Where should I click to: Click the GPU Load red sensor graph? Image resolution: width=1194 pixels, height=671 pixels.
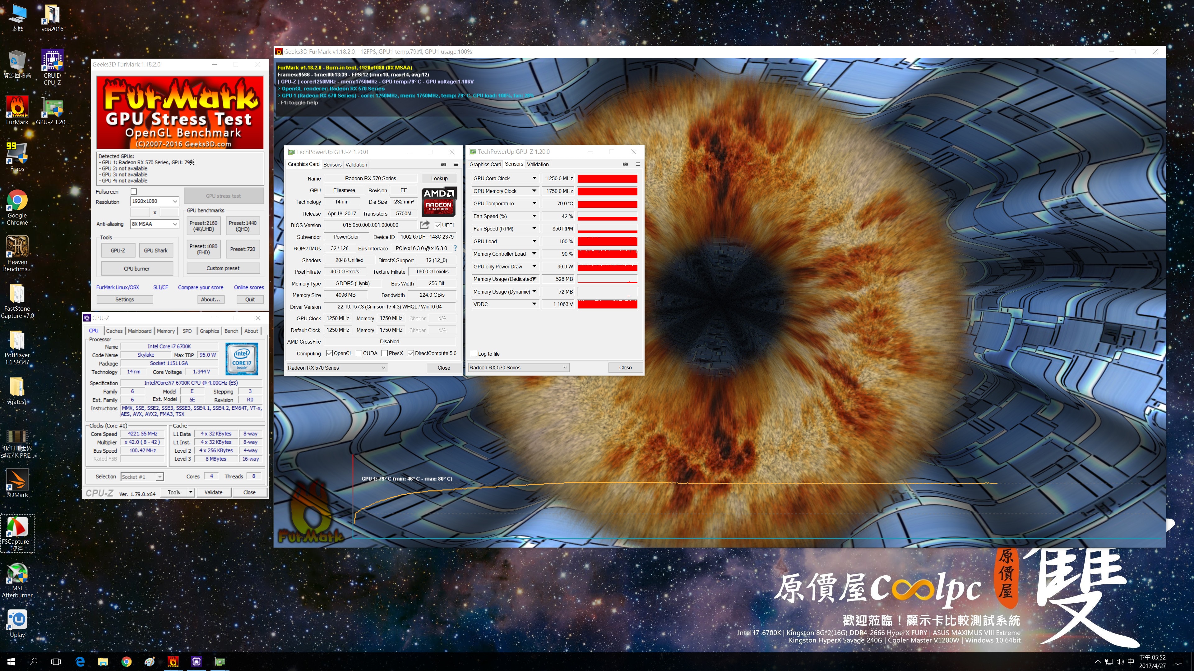607,241
